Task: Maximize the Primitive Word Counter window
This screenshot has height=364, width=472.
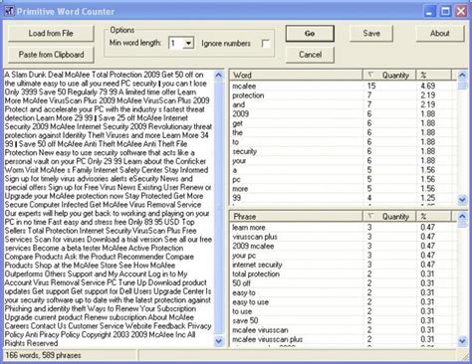Action: 445,11
